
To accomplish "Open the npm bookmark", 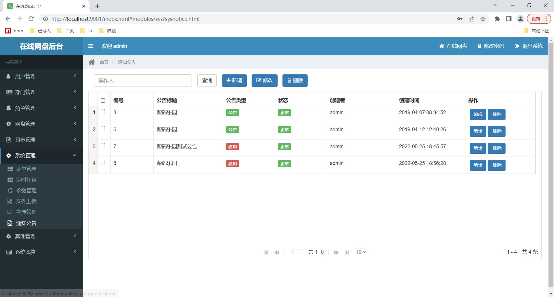I will point(14,31).
